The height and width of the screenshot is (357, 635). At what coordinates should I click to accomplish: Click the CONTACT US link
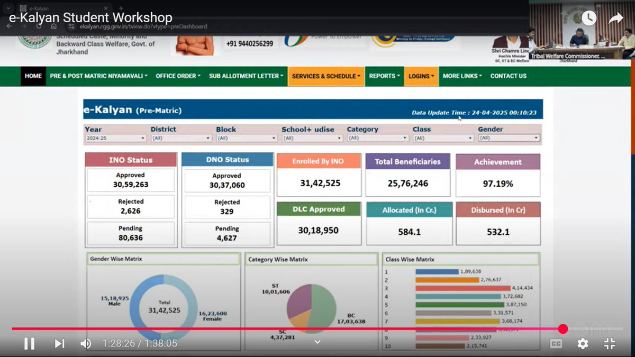tap(508, 76)
